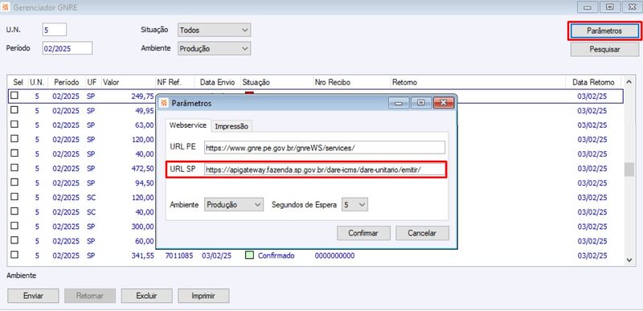Close the Parâmetros dialog with the red X

(443, 103)
